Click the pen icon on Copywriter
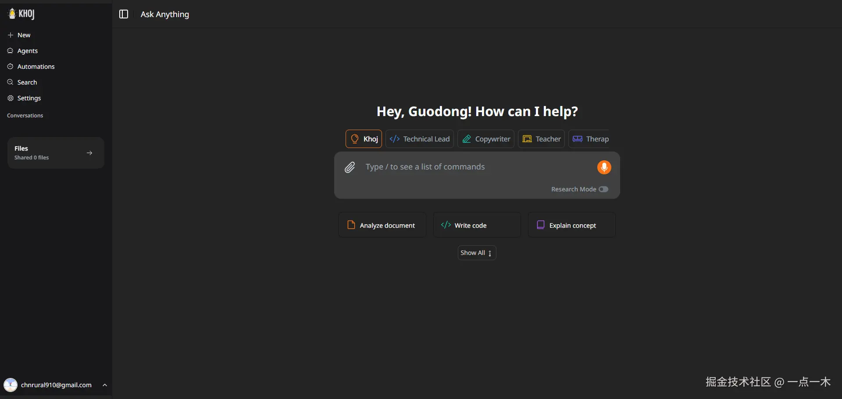Image resolution: width=842 pixels, height=399 pixels. (x=467, y=139)
